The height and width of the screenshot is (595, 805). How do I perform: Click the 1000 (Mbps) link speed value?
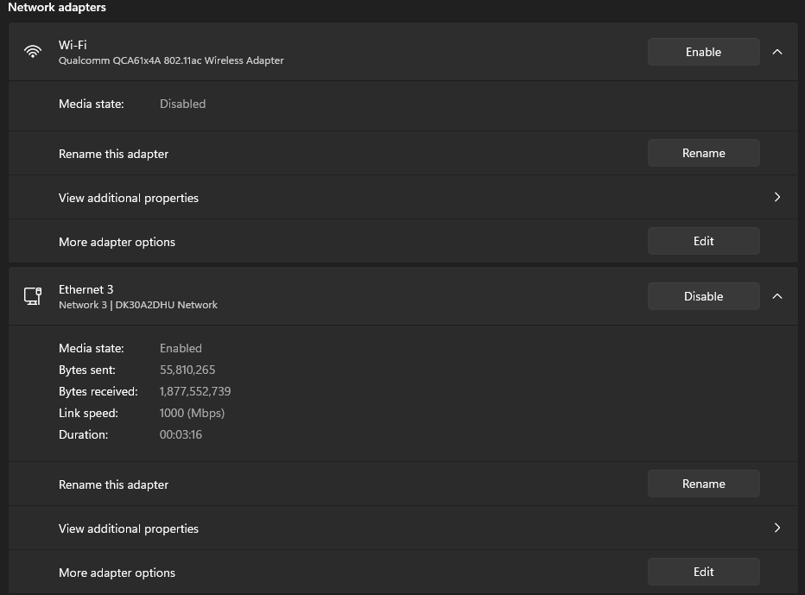[x=192, y=413]
